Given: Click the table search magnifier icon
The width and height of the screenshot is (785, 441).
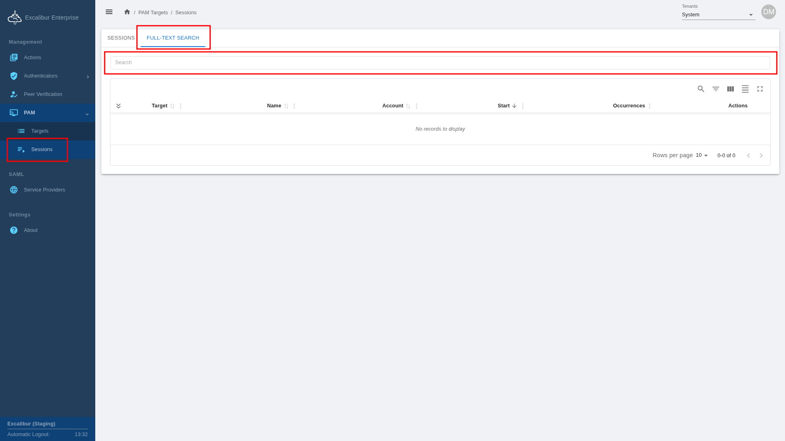Looking at the screenshot, I should point(701,89).
